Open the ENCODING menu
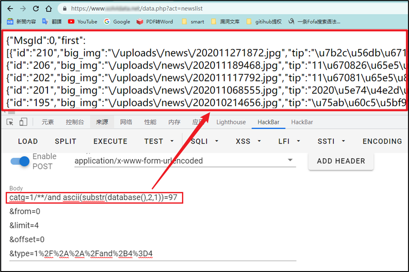 point(382,141)
